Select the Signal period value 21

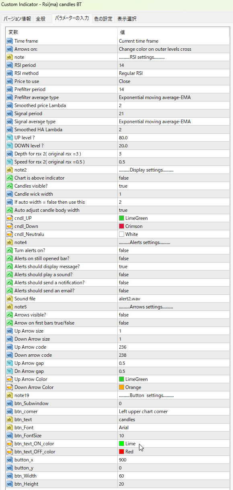(174, 114)
